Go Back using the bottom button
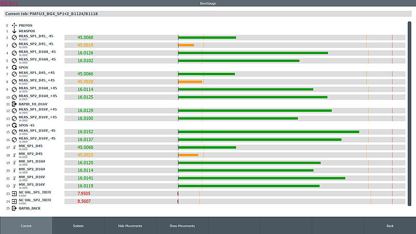The width and height of the screenshot is (416, 234). [390, 226]
